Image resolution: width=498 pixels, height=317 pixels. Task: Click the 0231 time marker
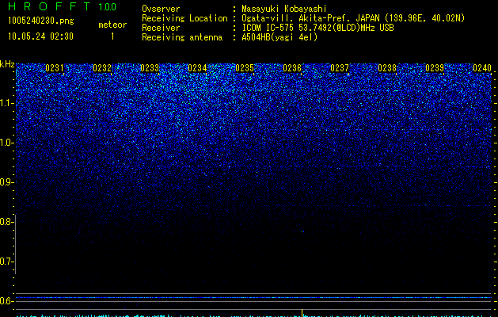tap(55, 68)
